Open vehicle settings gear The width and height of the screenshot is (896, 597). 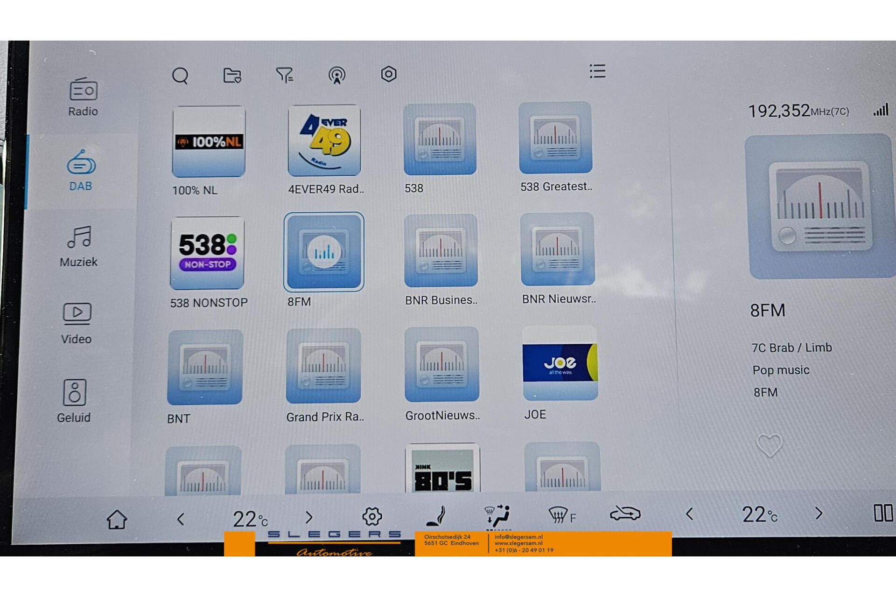click(x=372, y=516)
